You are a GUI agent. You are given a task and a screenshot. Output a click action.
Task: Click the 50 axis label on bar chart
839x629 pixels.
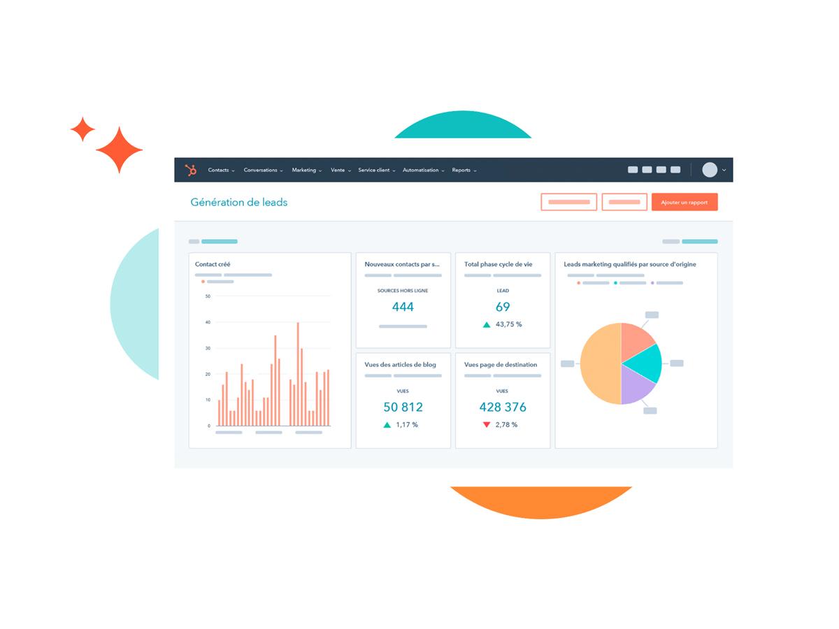click(208, 296)
